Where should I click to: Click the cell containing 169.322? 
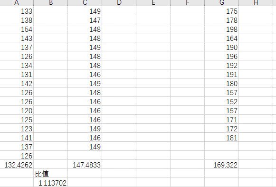(x=222, y=165)
